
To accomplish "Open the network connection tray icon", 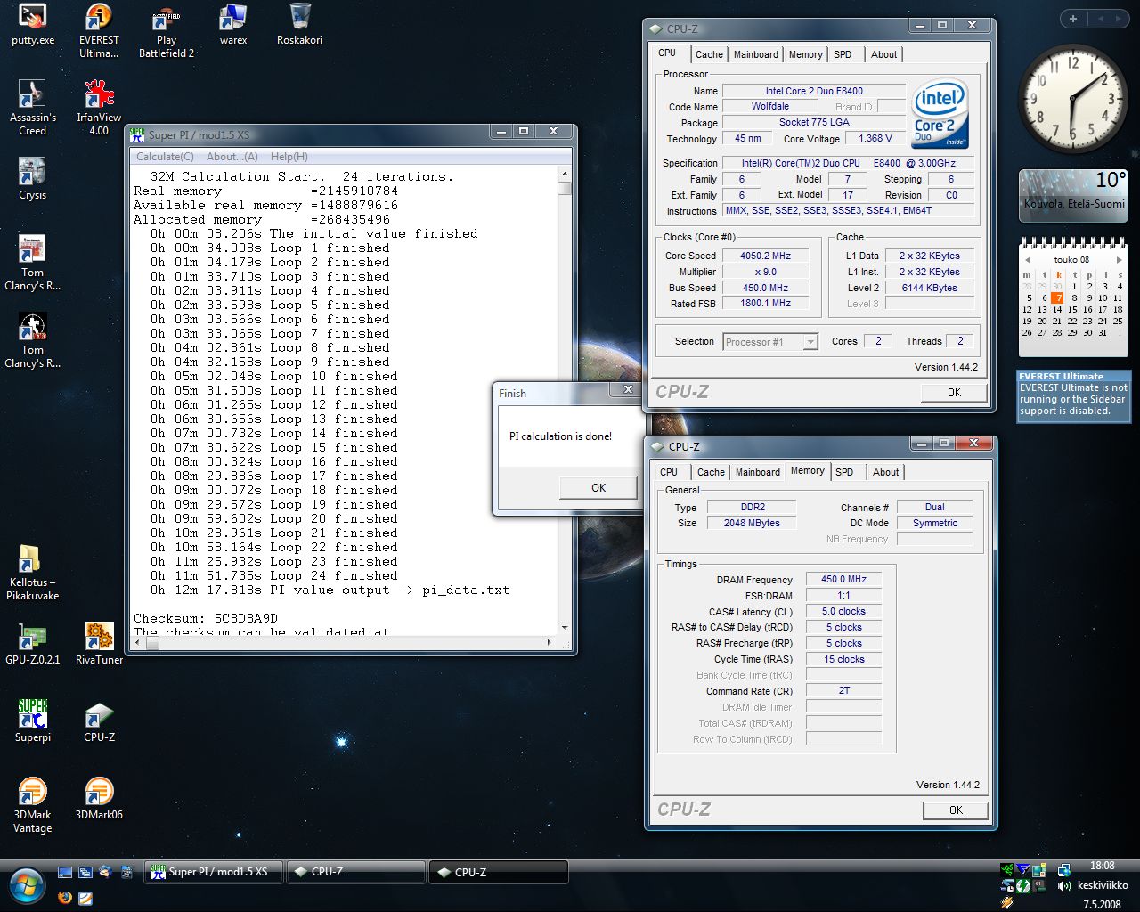I will click(1063, 870).
